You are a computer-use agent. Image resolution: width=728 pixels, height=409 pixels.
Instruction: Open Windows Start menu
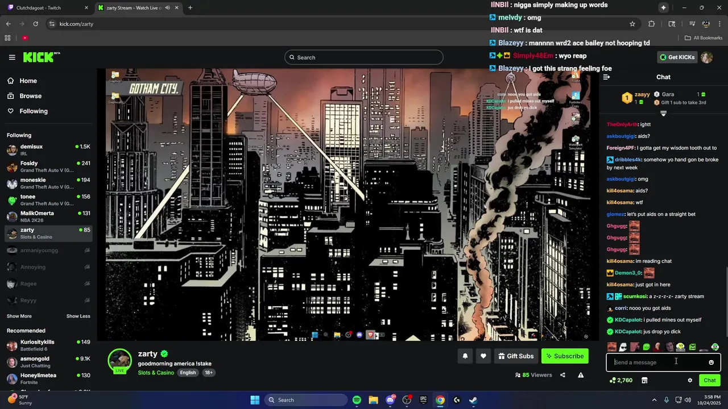[255, 400]
